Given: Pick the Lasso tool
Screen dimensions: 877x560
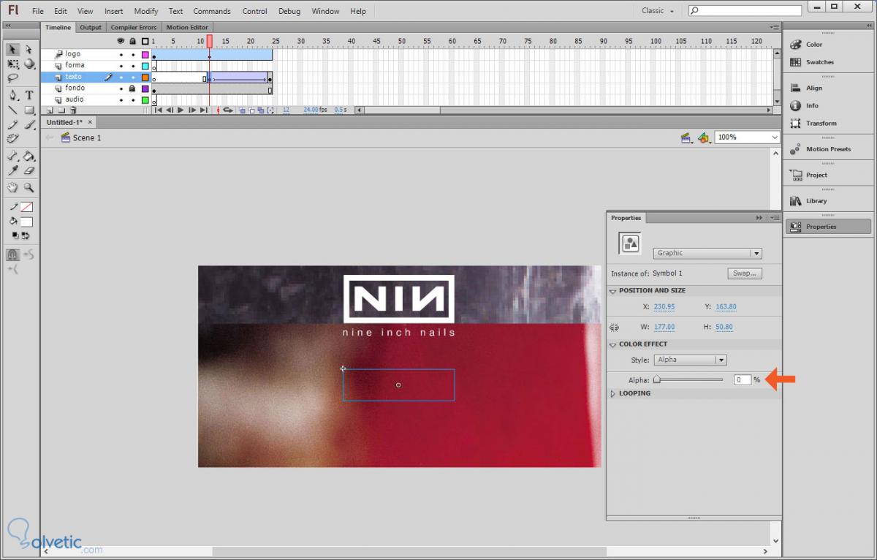Looking at the screenshot, I should pos(13,78).
